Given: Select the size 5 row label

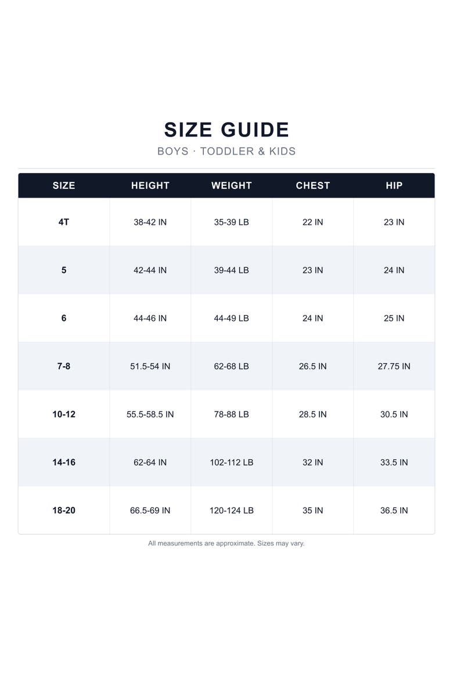Looking at the screenshot, I should [64, 270].
